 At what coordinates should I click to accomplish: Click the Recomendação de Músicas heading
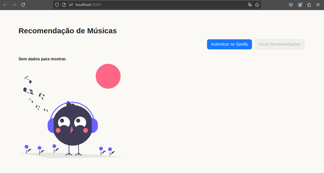(67, 31)
